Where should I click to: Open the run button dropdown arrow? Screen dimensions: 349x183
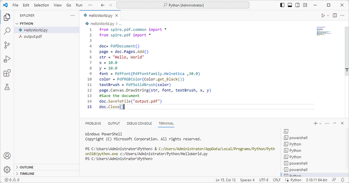click(x=328, y=16)
